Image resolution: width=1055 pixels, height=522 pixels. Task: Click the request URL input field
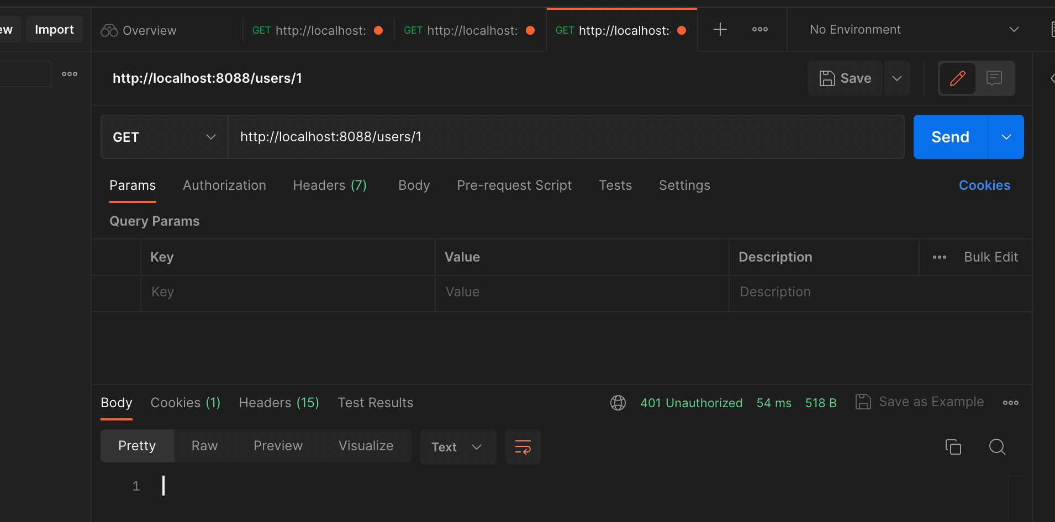566,137
